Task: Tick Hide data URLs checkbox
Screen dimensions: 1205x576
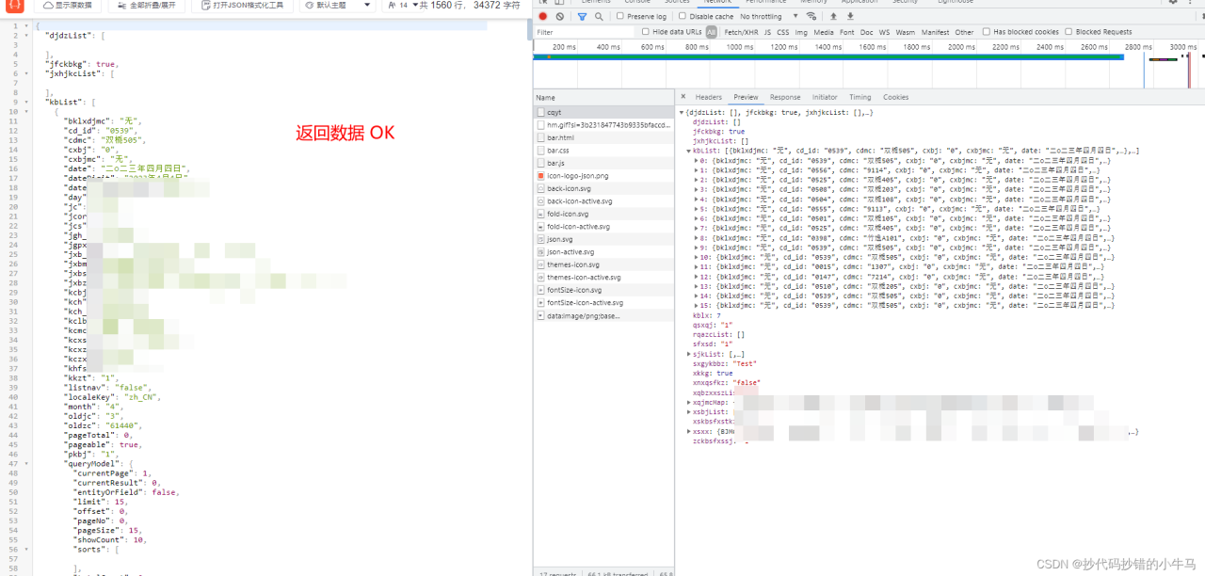Action: (x=646, y=32)
